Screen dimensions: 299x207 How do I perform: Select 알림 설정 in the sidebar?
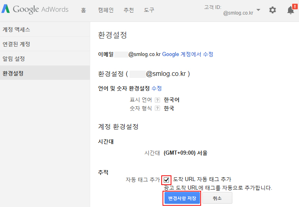[x=45, y=59]
